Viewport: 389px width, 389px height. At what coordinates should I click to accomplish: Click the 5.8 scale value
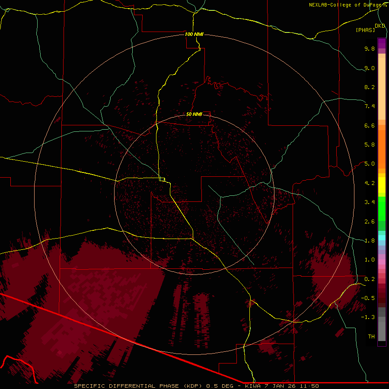point(370,145)
